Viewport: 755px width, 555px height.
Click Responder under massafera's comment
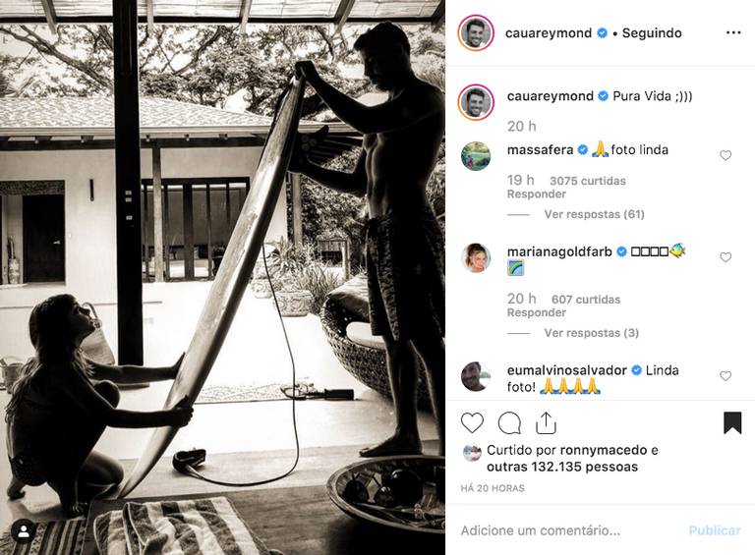[537, 194]
